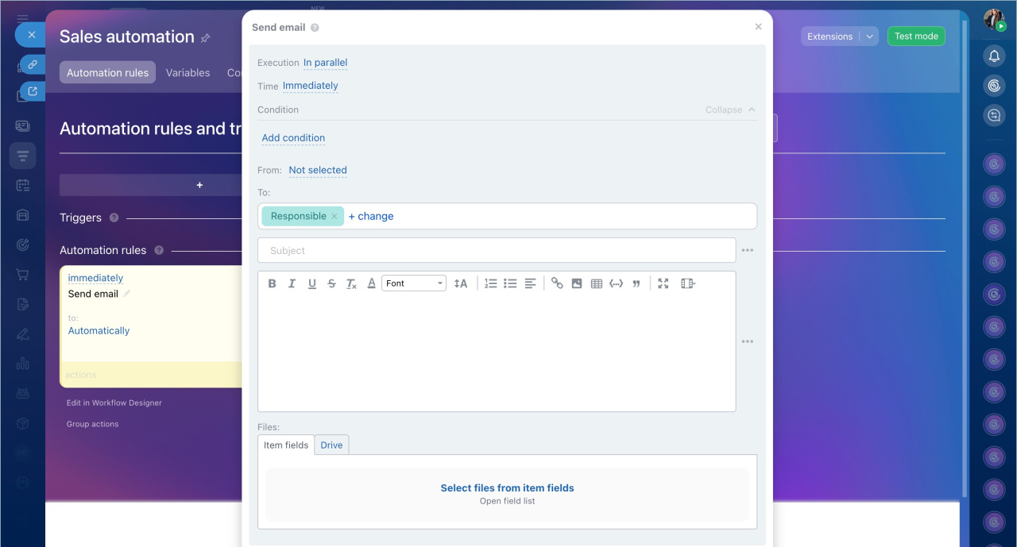Switch to the Drive files tab
1017x547 pixels.
click(331, 445)
